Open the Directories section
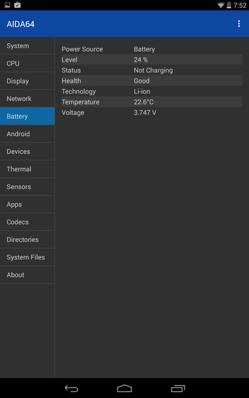 [x=27, y=239]
